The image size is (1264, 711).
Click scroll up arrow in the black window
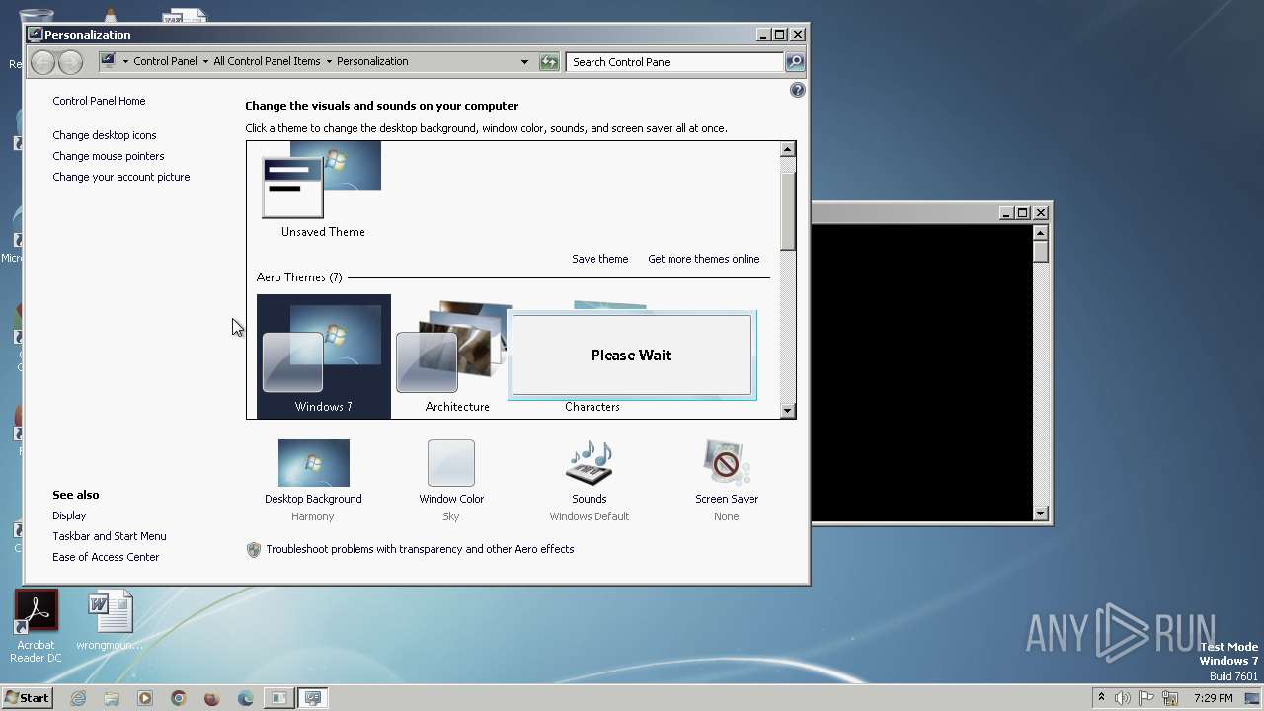(x=1040, y=232)
